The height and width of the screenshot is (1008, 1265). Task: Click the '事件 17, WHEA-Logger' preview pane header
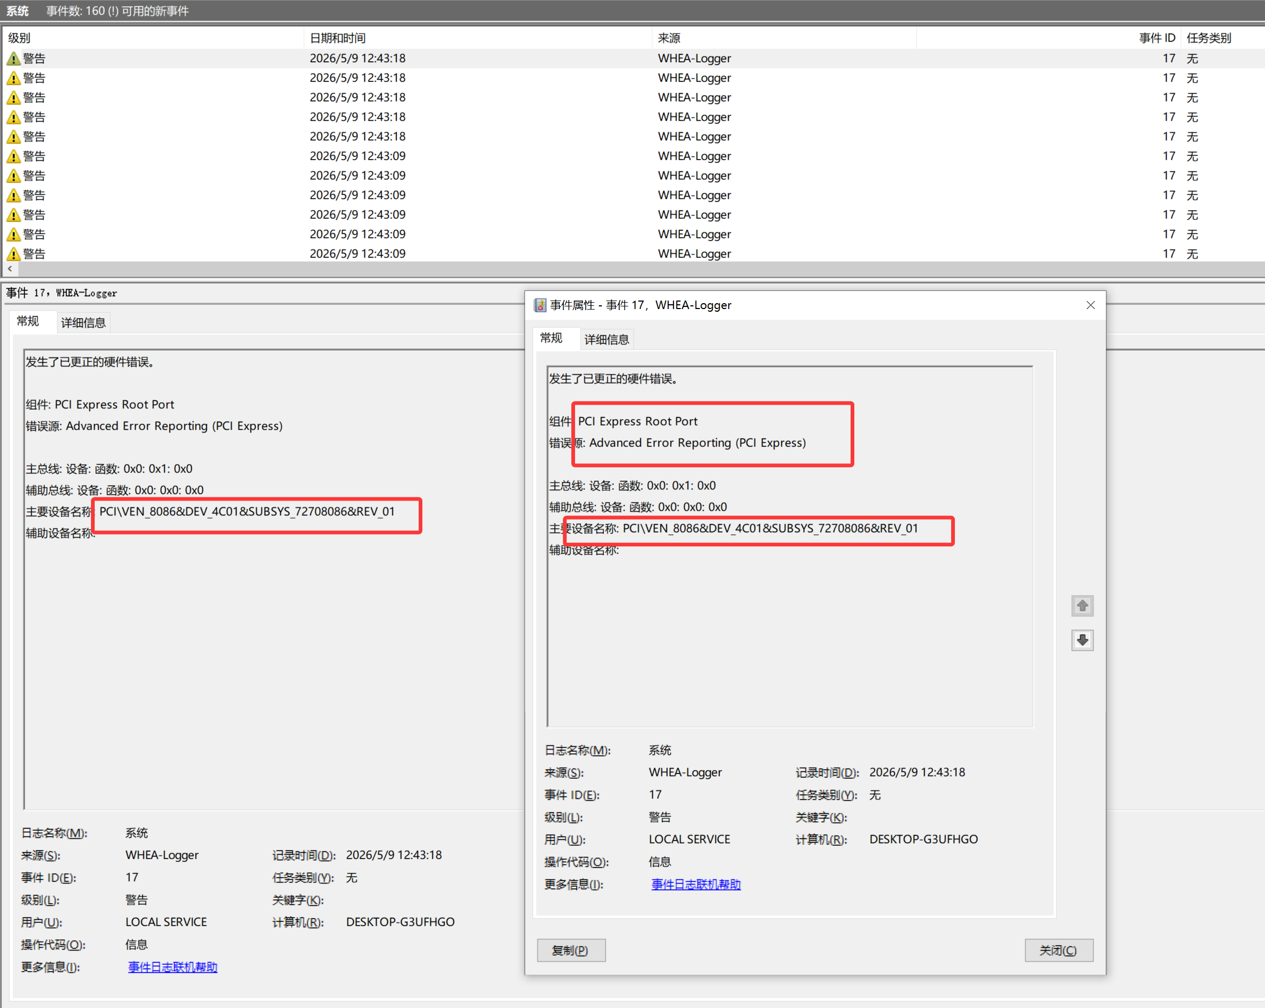tap(62, 293)
